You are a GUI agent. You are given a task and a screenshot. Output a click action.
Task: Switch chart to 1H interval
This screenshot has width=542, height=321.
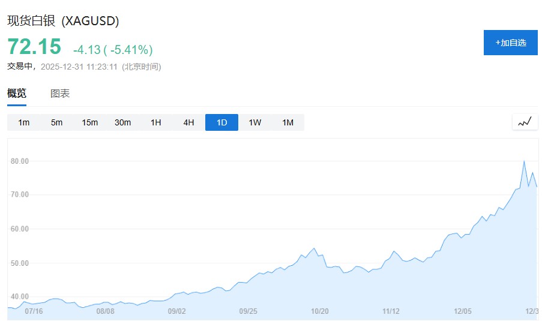[156, 122]
